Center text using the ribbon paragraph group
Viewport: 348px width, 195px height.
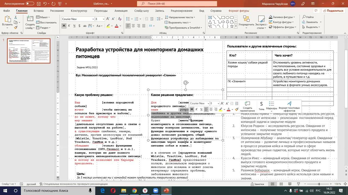coord(133,26)
